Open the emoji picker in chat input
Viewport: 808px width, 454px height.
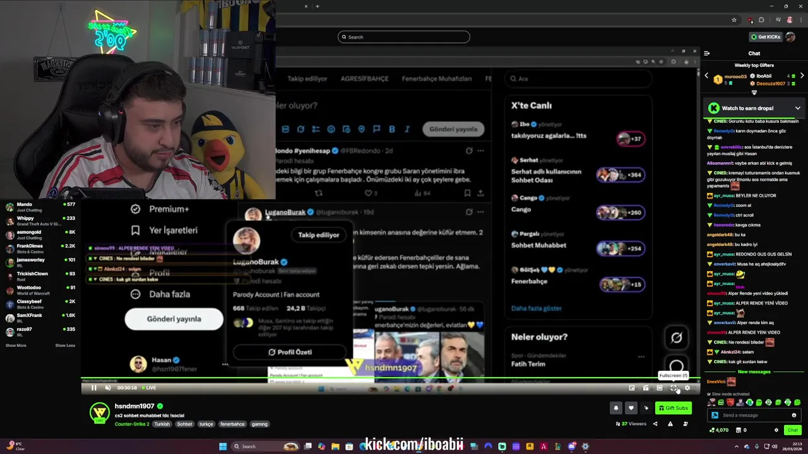click(x=794, y=415)
